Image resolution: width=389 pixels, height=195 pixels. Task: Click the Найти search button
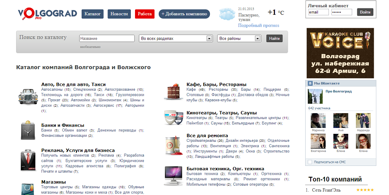coord(274,38)
